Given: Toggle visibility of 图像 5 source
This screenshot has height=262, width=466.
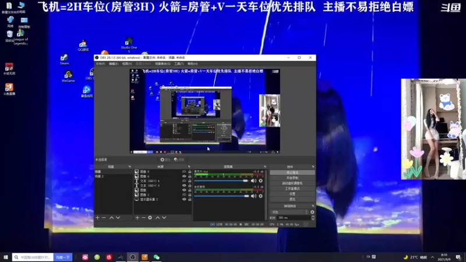Looking at the screenshot, I should tap(184, 172).
